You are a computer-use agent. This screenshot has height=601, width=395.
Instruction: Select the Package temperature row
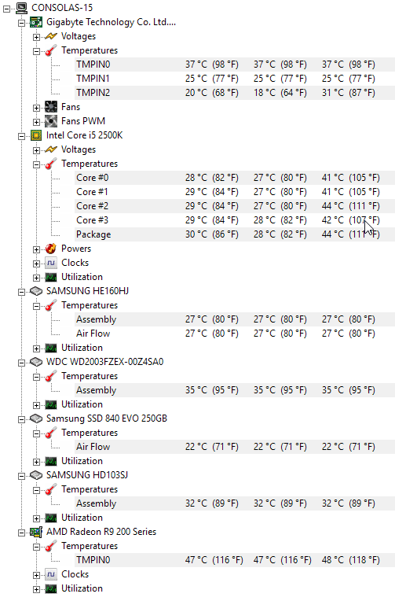(235, 234)
